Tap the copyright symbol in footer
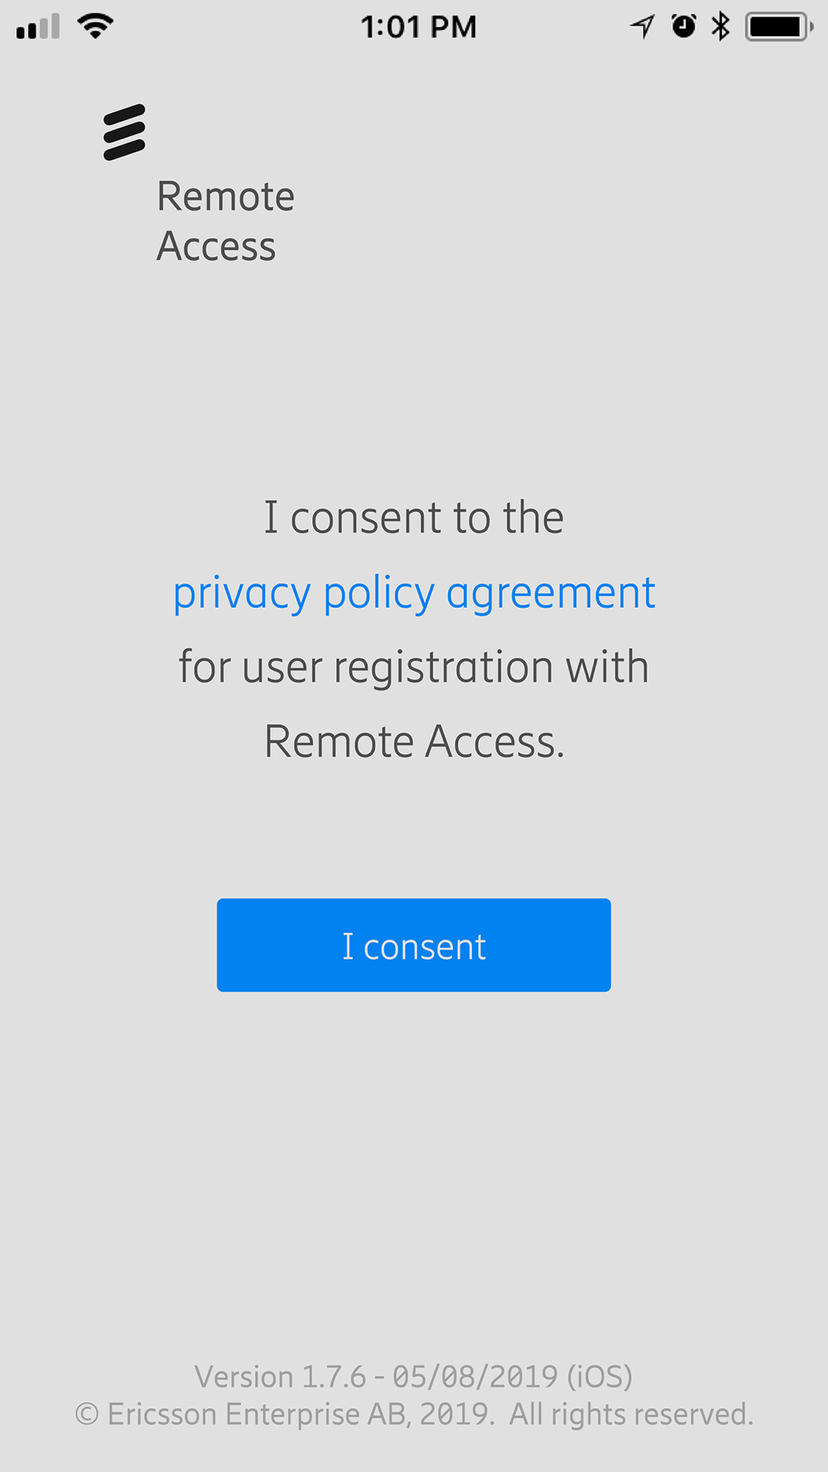The width and height of the screenshot is (828, 1472). pyautogui.click(x=87, y=1414)
